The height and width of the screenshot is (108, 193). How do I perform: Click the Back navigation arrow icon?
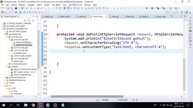coord(40,12)
